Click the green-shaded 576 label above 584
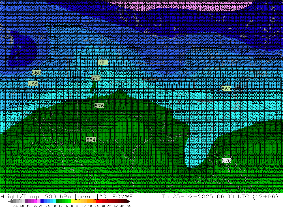Viewport: 283px width, 207px height. pos(99,106)
